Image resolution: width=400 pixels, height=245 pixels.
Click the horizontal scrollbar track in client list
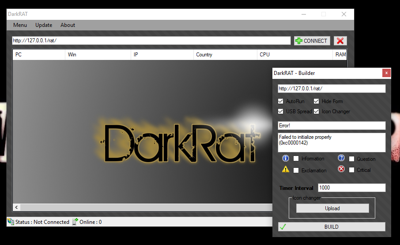tap(146, 207)
